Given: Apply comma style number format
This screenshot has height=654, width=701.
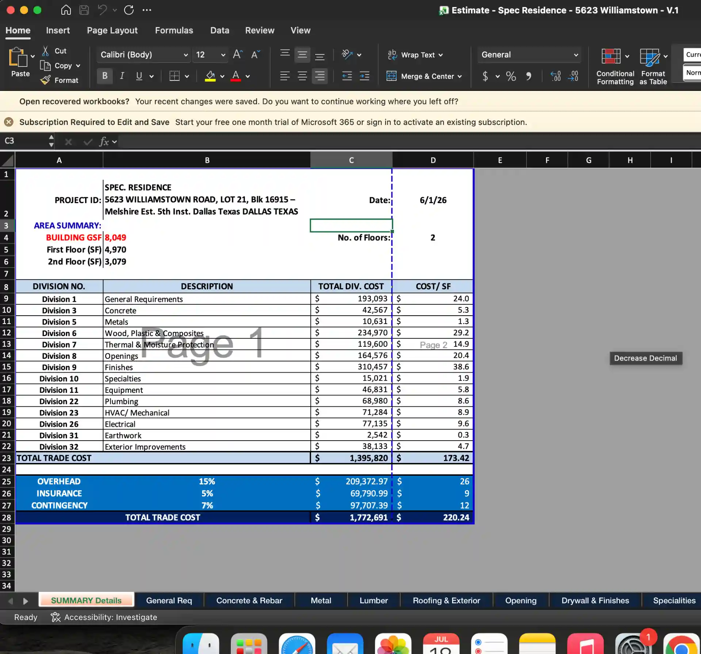Looking at the screenshot, I should (529, 76).
